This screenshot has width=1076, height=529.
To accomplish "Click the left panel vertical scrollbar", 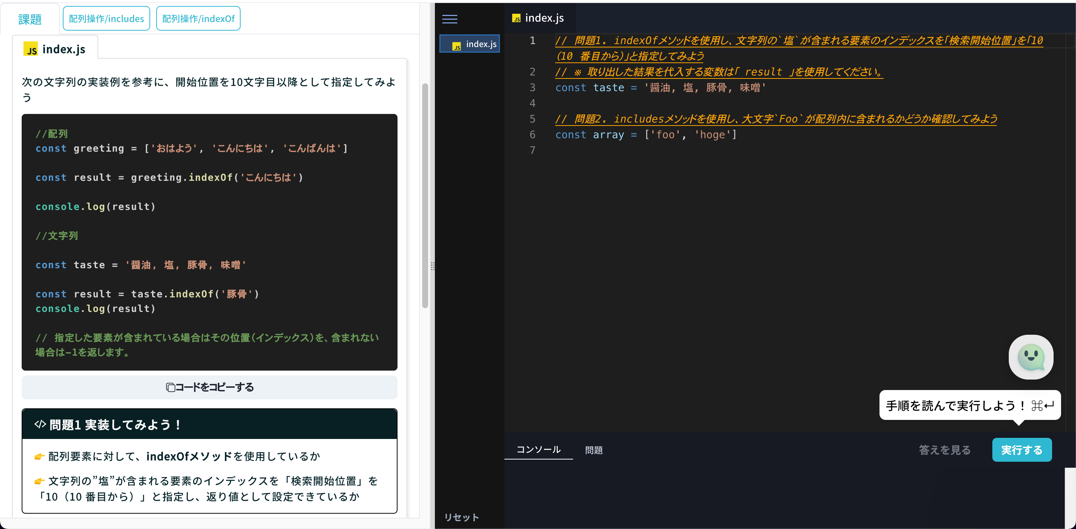I will pyautogui.click(x=425, y=196).
